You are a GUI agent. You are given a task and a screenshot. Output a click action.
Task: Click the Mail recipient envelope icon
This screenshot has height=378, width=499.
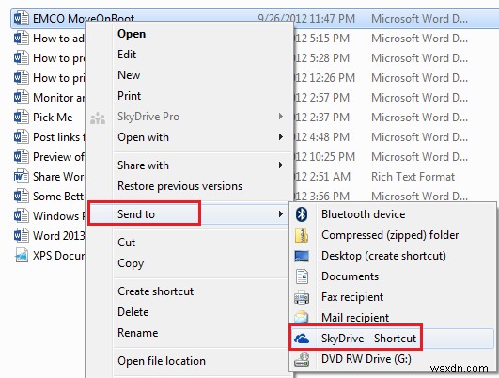pos(302,317)
